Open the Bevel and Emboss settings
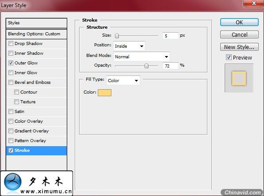This screenshot has height=196, width=264. pos(32,83)
